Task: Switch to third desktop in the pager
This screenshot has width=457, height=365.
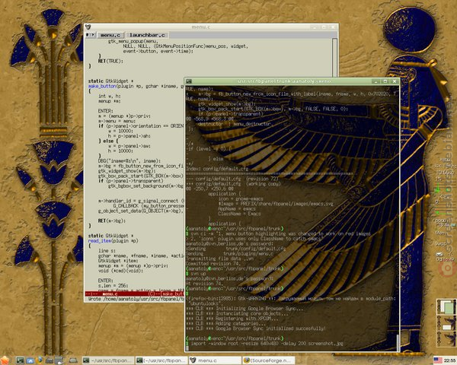Action: coord(446,339)
